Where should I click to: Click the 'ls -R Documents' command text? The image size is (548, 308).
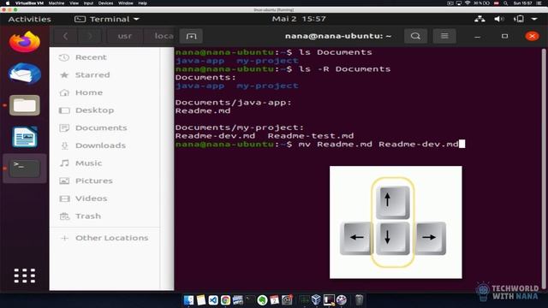tap(344, 68)
